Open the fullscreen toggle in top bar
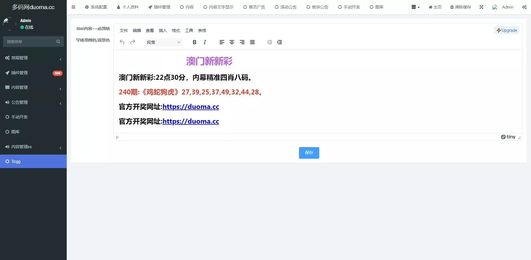The height and width of the screenshot is (260, 531). click(x=481, y=7)
